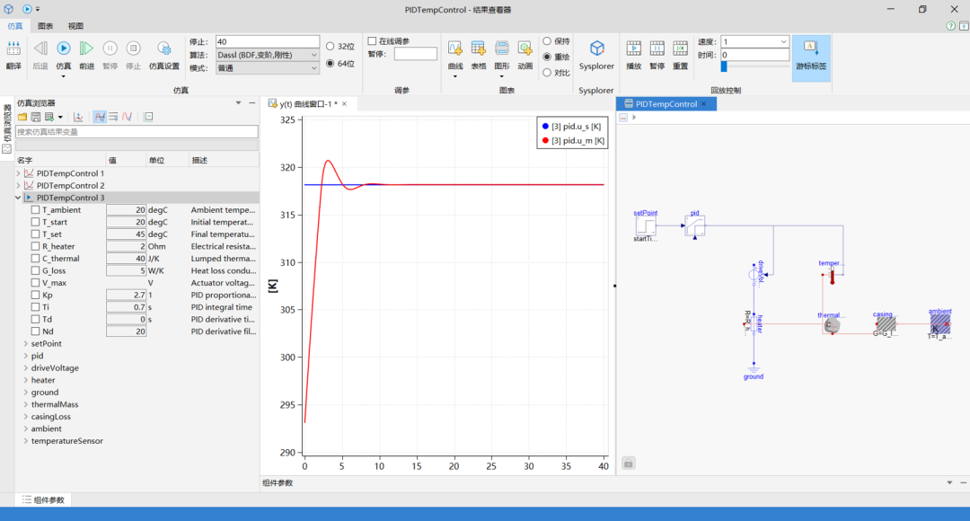Click the 重置 reset playback icon
This screenshot has width=970, height=521.
[x=681, y=49]
